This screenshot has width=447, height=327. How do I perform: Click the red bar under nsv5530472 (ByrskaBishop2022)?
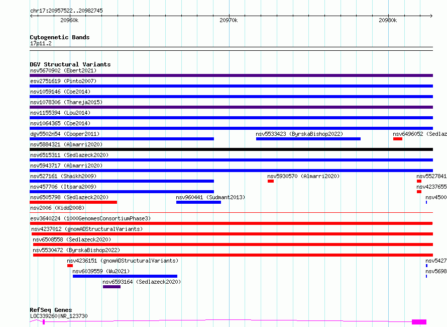(x=233, y=255)
